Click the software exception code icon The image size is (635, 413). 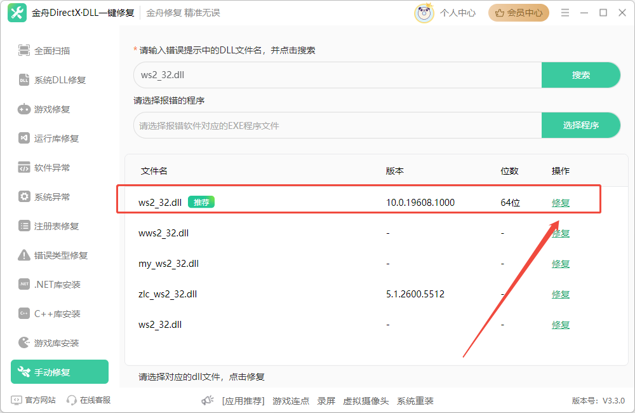pos(24,167)
